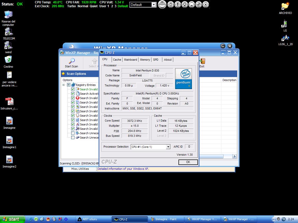The image size is (298, 223).
Task: Switch to the Cache tab
Action: tap(117, 60)
